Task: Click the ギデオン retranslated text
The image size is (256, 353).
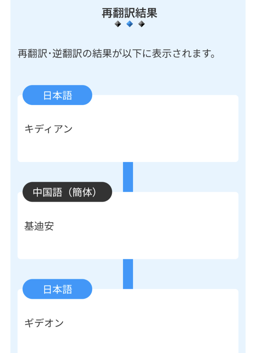Action: click(x=44, y=323)
